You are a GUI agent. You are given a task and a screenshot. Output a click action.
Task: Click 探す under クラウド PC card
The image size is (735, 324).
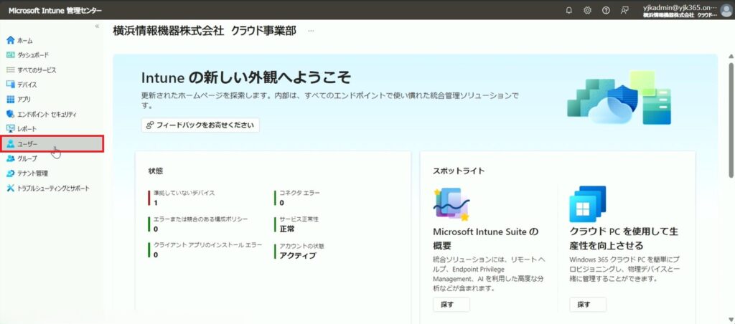pyautogui.click(x=588, y=305)
